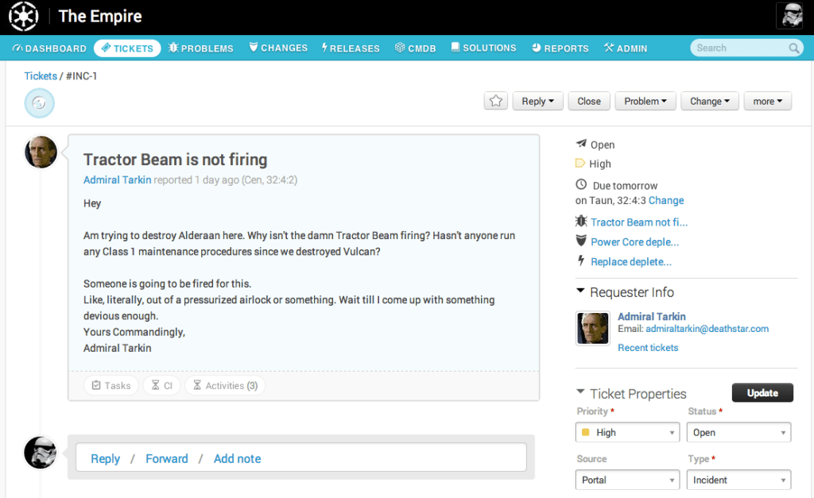Click the search magnifier icon
The width and height of the screenshot is (814, 498).
[794, 48]
